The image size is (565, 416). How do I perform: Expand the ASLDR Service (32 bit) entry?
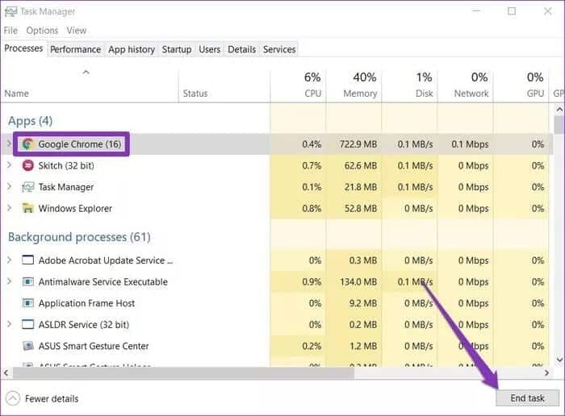[x=9, y=324]
